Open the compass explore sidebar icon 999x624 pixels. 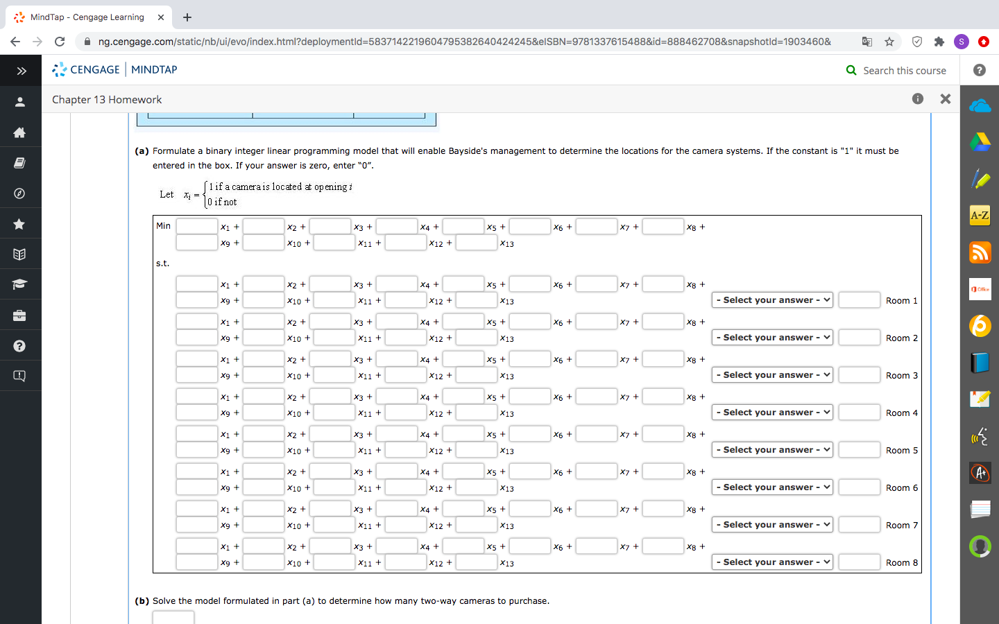(19, 193)
